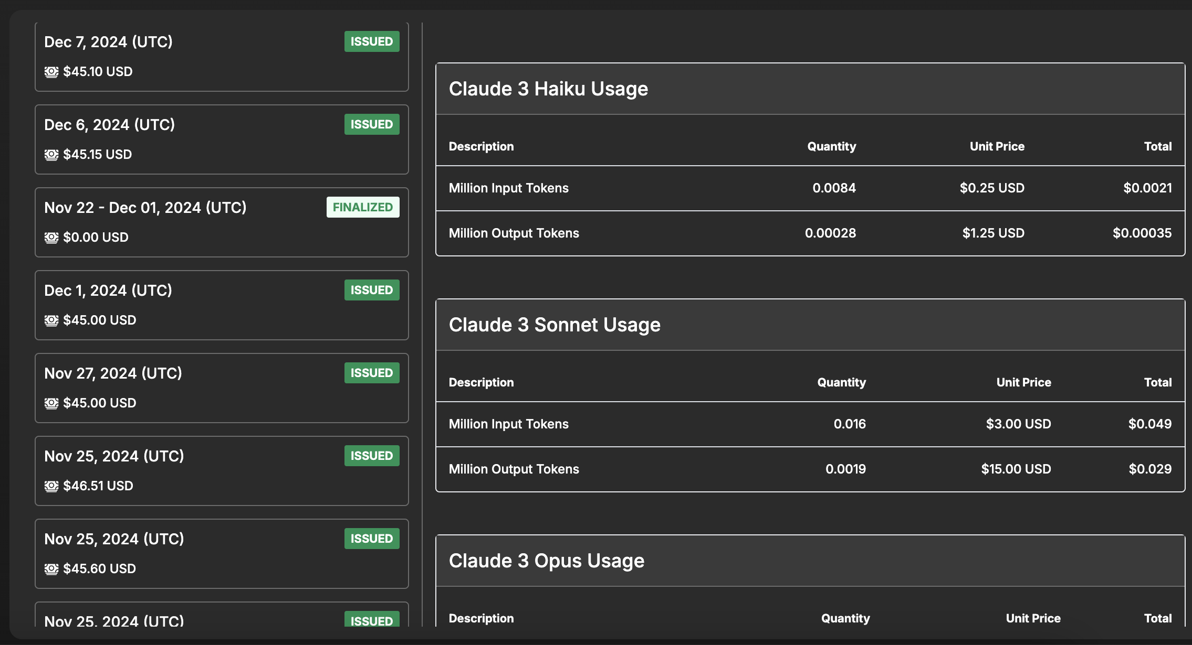1192x645 pixels.
Task: Click Haiku Million Input Tokens row label
Action: point(508,188)
